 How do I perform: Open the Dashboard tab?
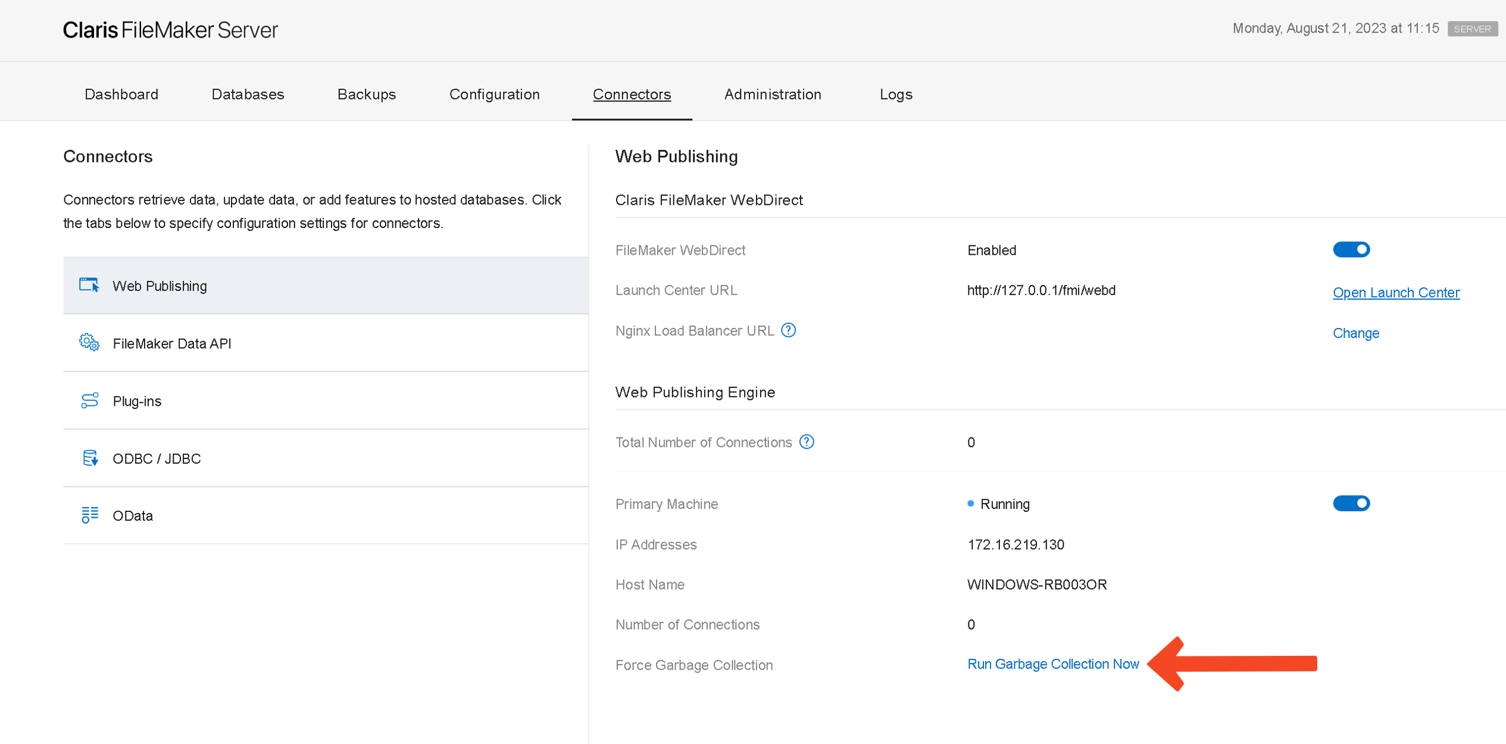[x=121, y=94]
